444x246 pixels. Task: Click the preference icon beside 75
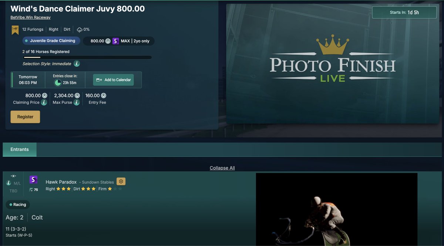[x=31, y=190]
